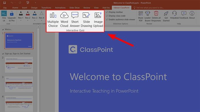The width and height of the screenshot is (200, 112).
Task: Click Interactive Teaching in PowerPoint subtitle
Action: 104,91
